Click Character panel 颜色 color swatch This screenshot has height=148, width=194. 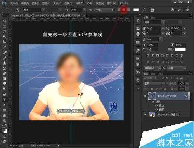click(180, 49)
